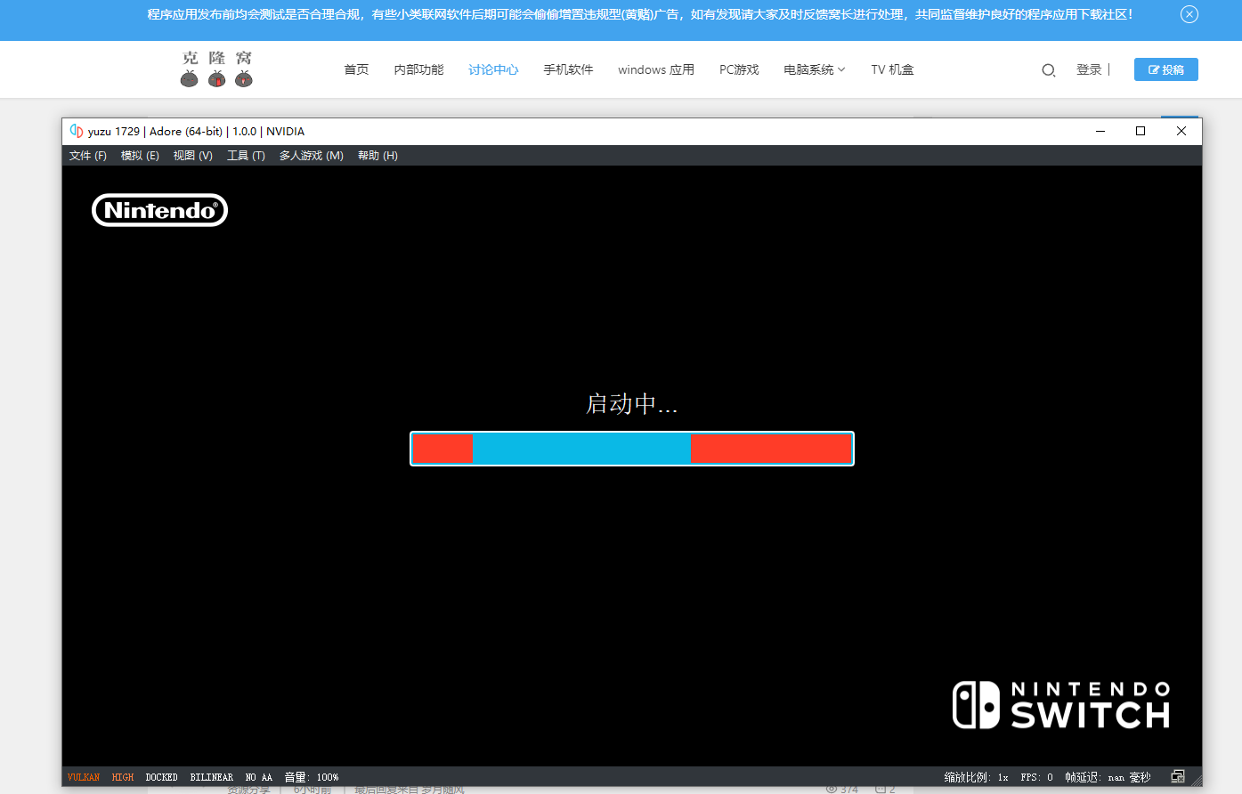Toggle the VULKAN renderer in the status bar
The height and width of the screenshot is (794, 1242).
pyautogui.click(x=84, y=777)
